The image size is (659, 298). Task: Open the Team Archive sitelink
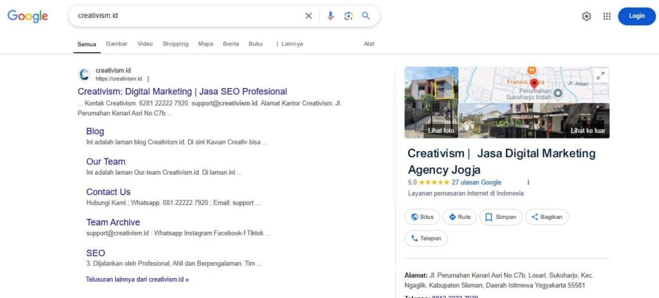pyautogui.click(x=113, y=222)
